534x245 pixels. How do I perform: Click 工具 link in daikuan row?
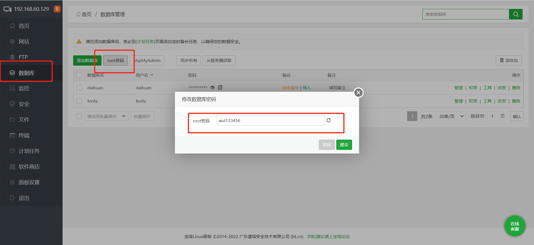(x=487, y=88)
